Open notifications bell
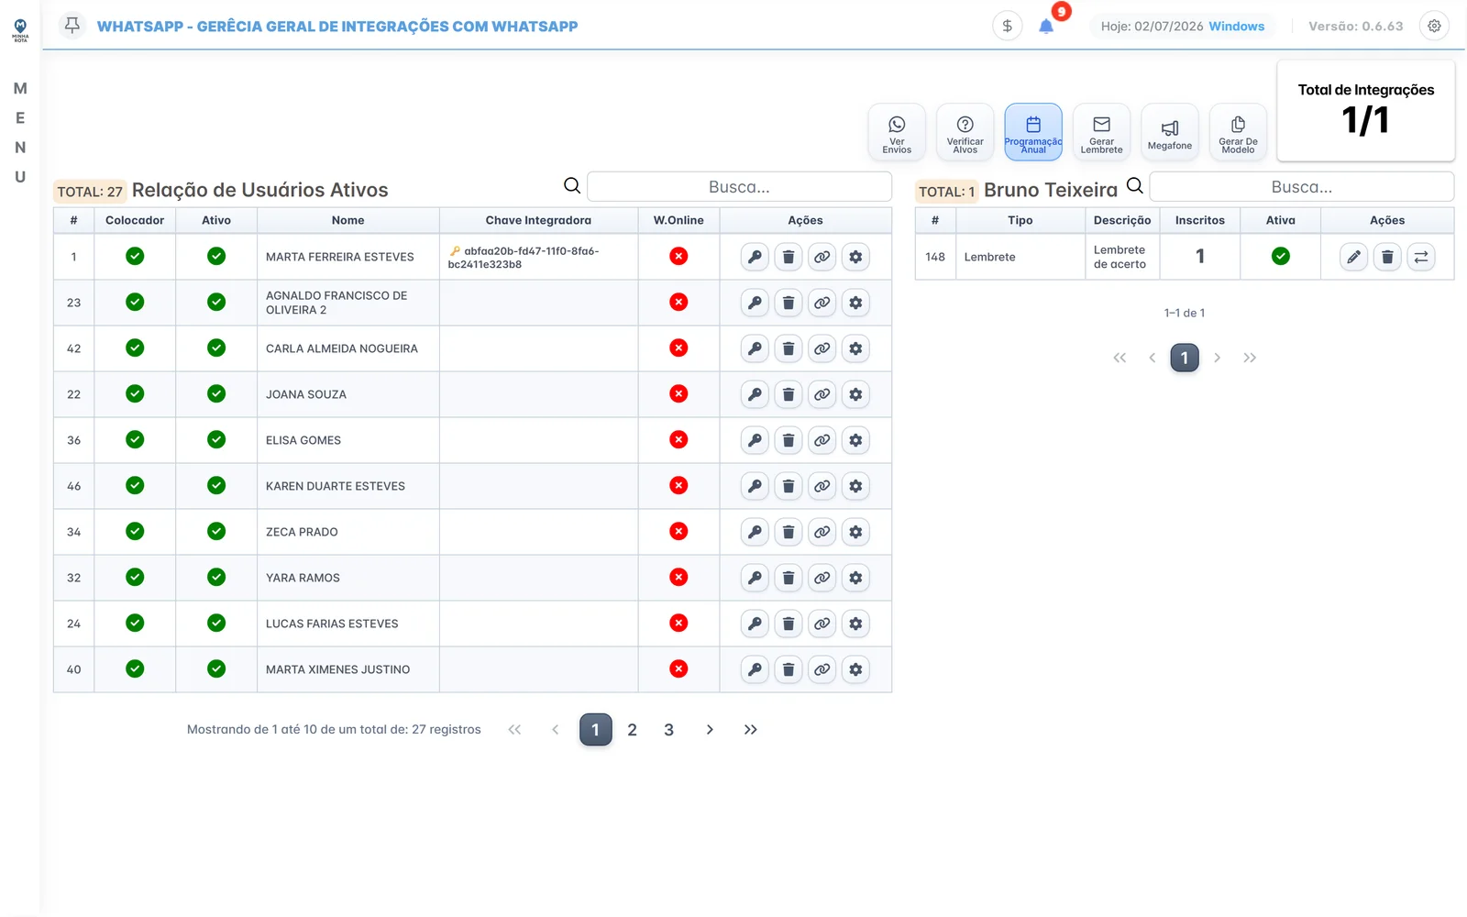 [1046, 26]
